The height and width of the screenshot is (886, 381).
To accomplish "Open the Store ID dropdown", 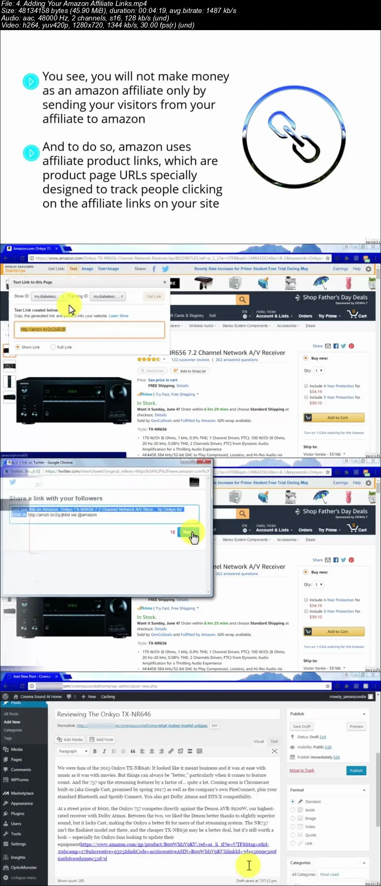I will pos(49,296).
